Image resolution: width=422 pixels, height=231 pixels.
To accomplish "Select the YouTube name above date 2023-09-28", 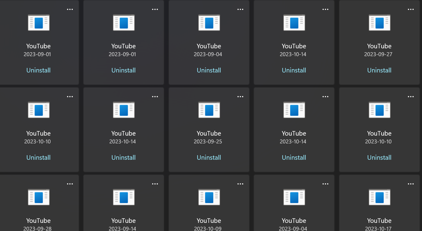I will click(x=38, y=221).
